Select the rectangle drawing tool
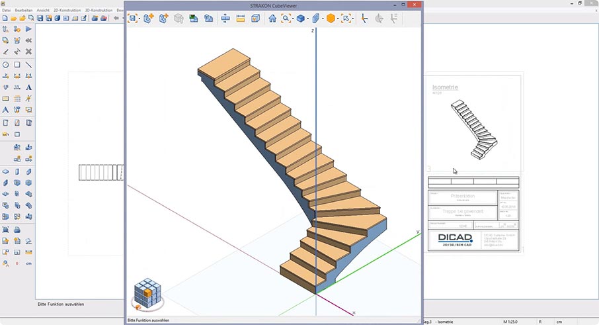This screenshot has width=599, height=325. pos(17,65)
